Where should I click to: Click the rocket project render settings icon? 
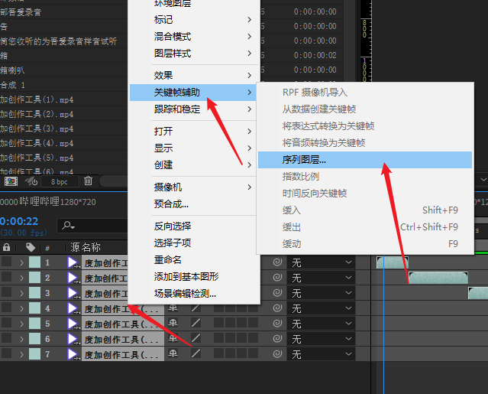pyautogui.click(x=31, y=181)
